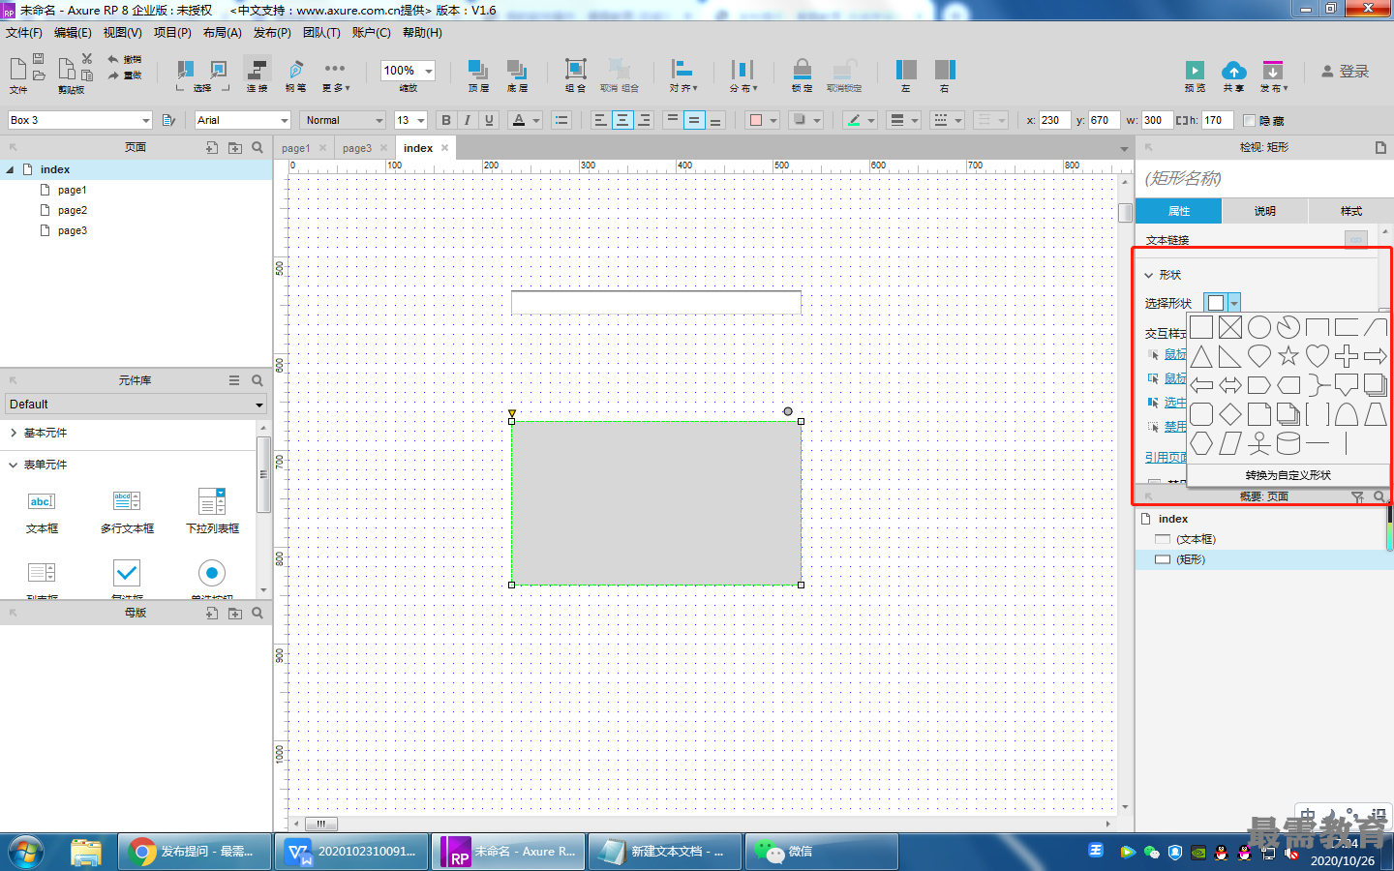Click the x position input field
1394x871 pixels.
tap(1054, 120)
